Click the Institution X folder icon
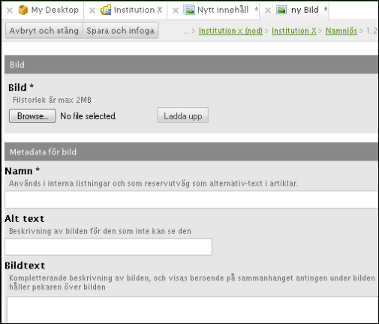The image size is (379, 324). point(106,10)
